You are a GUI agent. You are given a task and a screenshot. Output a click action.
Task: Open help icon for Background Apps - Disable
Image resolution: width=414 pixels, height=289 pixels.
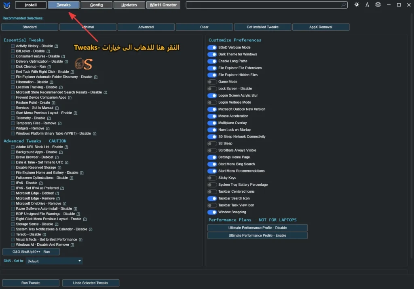pyautogui.click(x=61, y=152)
